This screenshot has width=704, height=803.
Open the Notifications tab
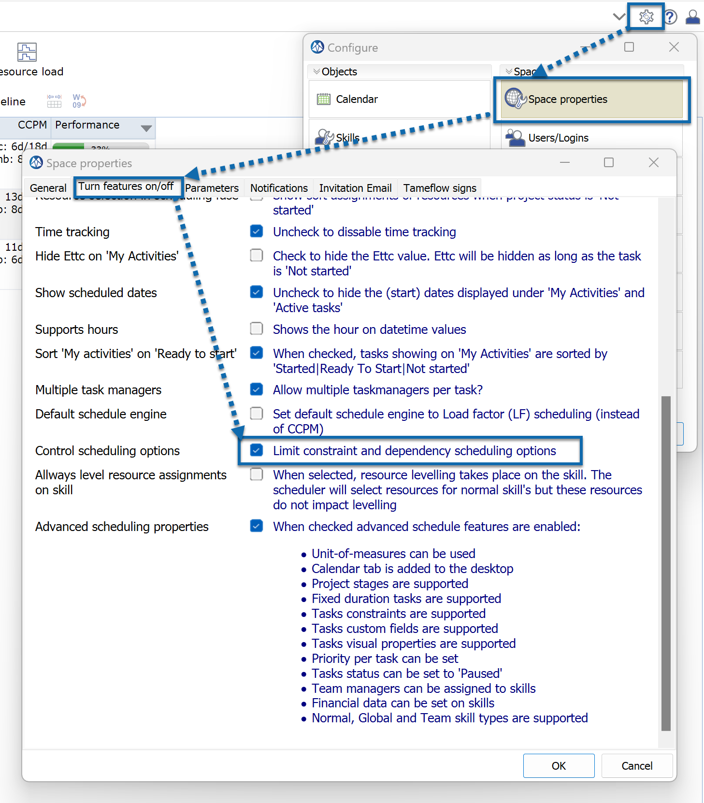(x=279, y=188)
